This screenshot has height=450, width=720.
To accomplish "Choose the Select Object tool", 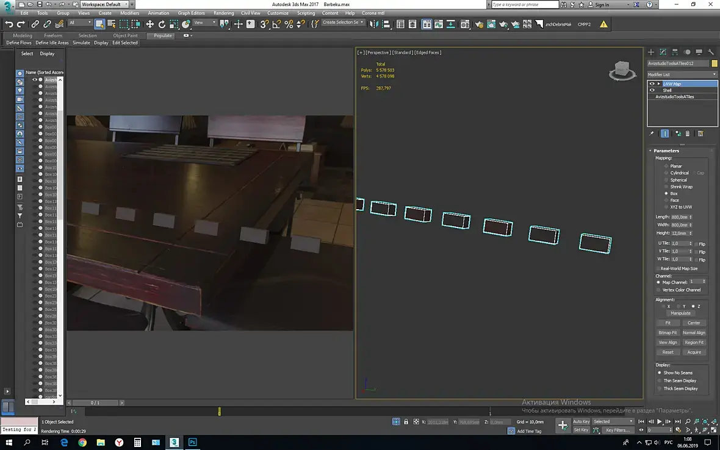I will [x=99, y=24].
